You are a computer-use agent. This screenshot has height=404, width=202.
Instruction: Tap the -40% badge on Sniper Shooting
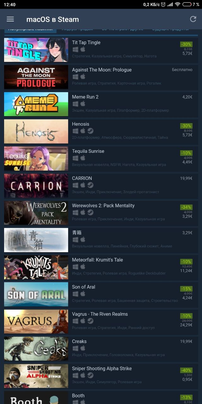tap(186, 370)
